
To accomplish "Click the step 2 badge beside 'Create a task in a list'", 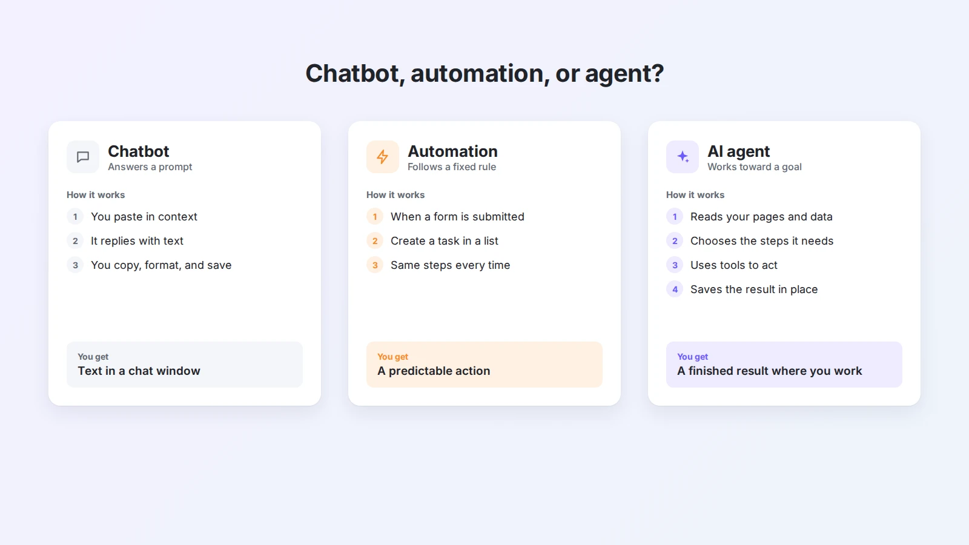I will (375, 240).
